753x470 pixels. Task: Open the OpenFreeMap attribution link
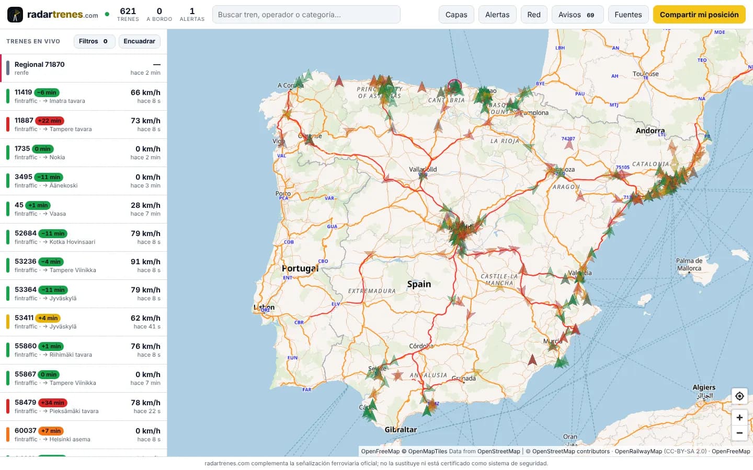tap(380, 451)
